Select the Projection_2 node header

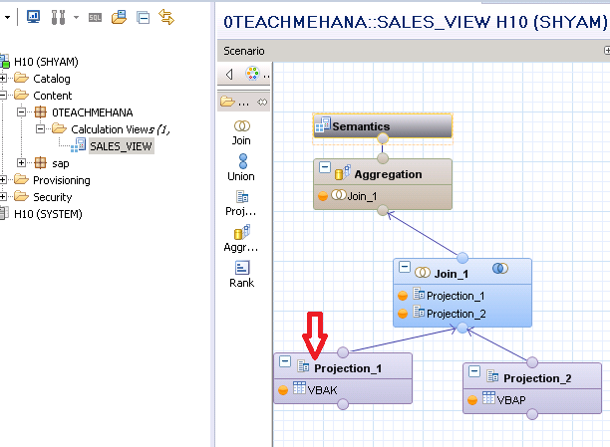point(532,376)
